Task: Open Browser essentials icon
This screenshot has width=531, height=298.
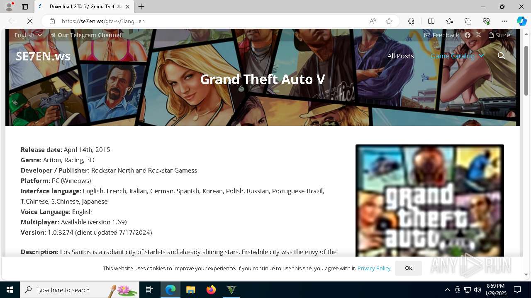Action: click(x=486, y=21)
